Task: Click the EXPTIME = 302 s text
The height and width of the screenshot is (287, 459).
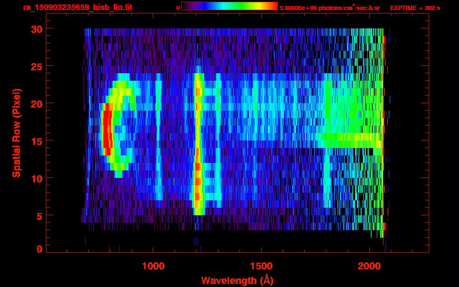Action: coord(415,8)
